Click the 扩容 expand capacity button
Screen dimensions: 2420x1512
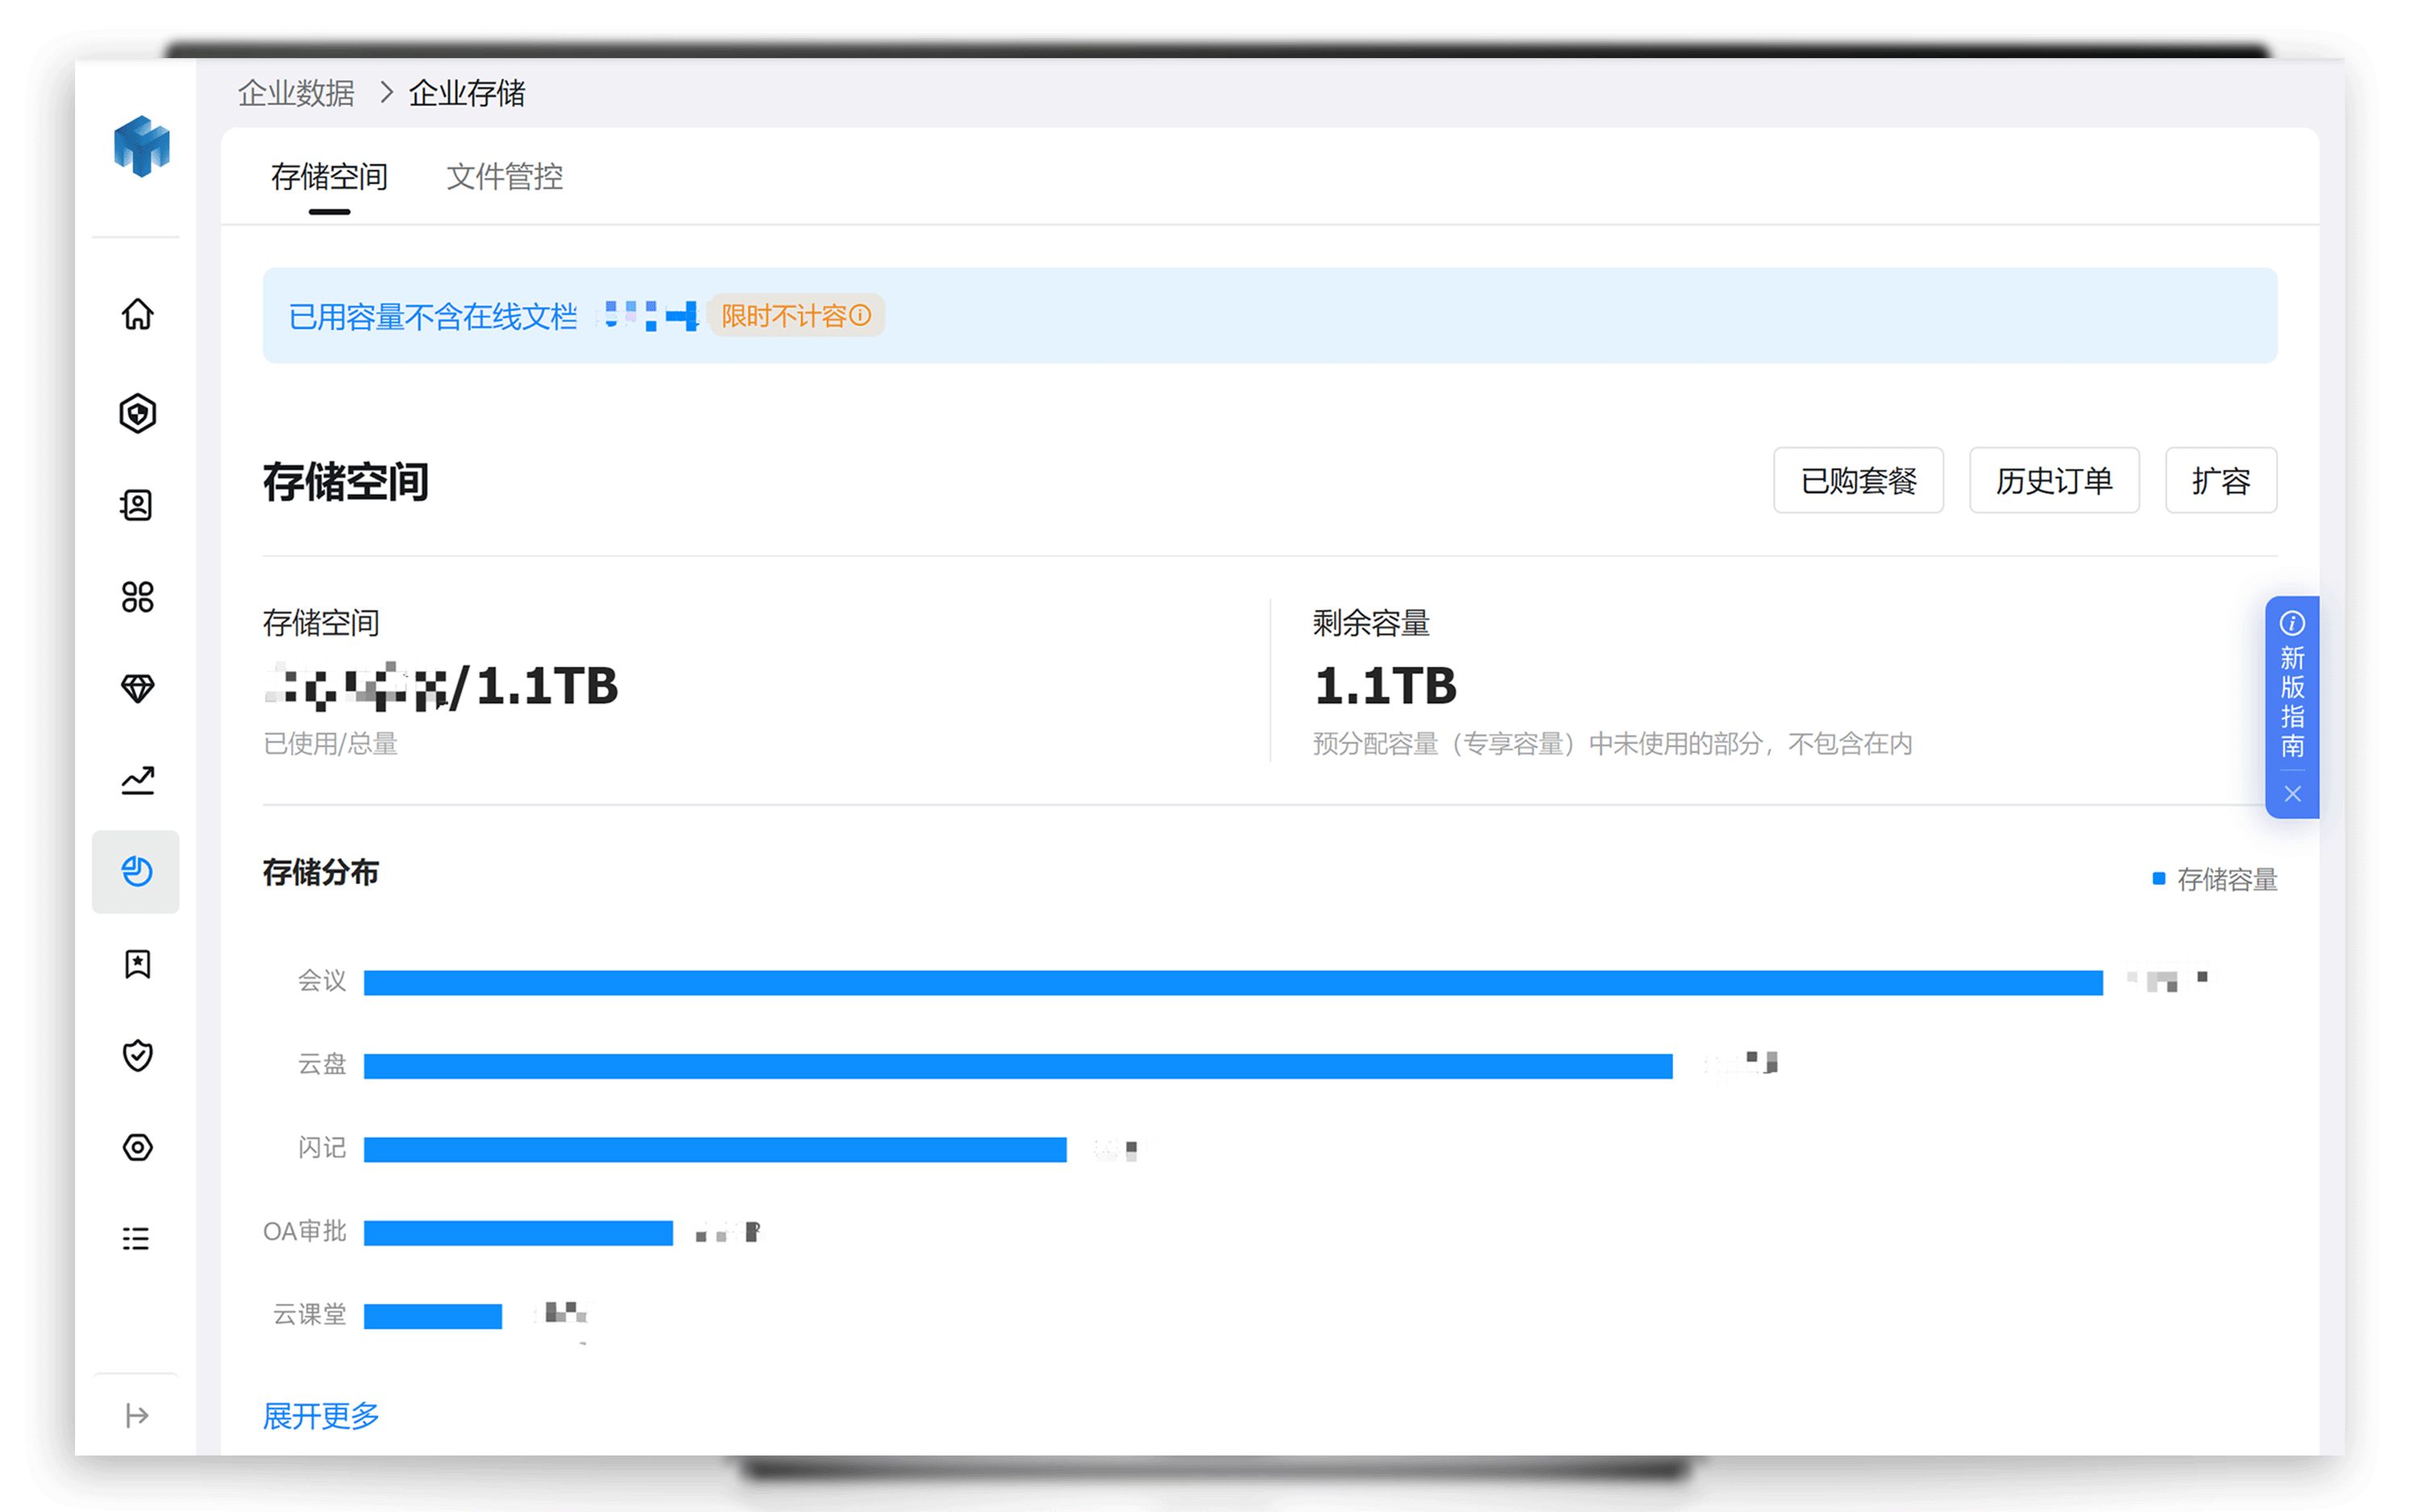pyautogui.click(x=2220, y=481)
